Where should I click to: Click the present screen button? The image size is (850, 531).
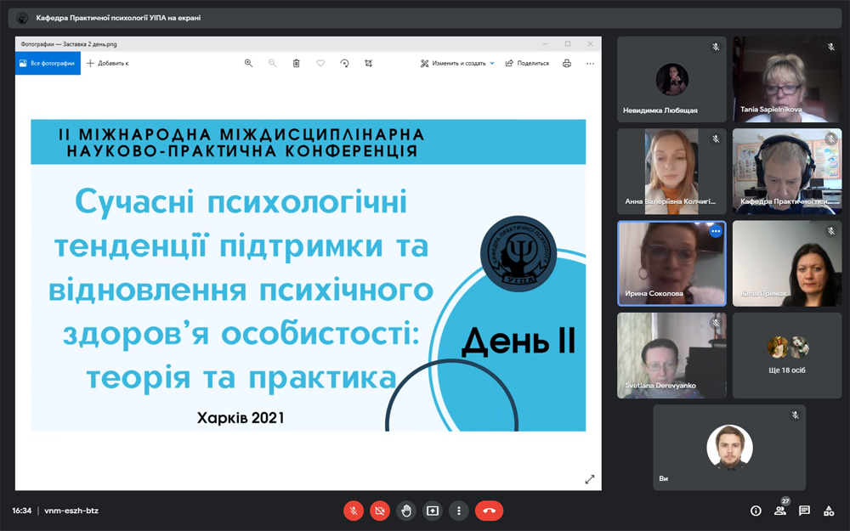point(433,511)
